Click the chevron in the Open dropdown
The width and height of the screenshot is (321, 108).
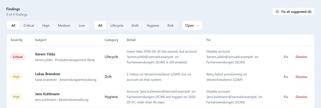click(198, 26)
